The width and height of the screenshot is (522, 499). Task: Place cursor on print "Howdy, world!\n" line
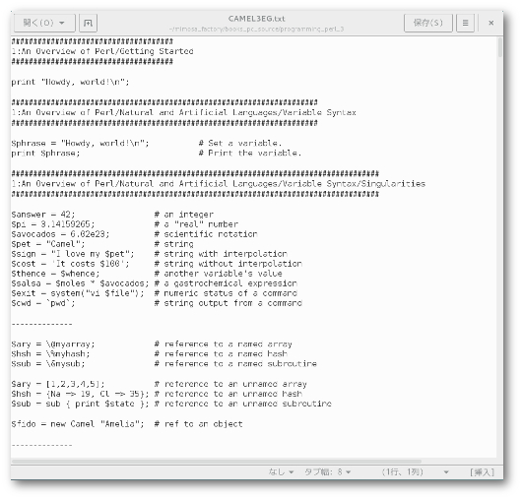(70, 82)
